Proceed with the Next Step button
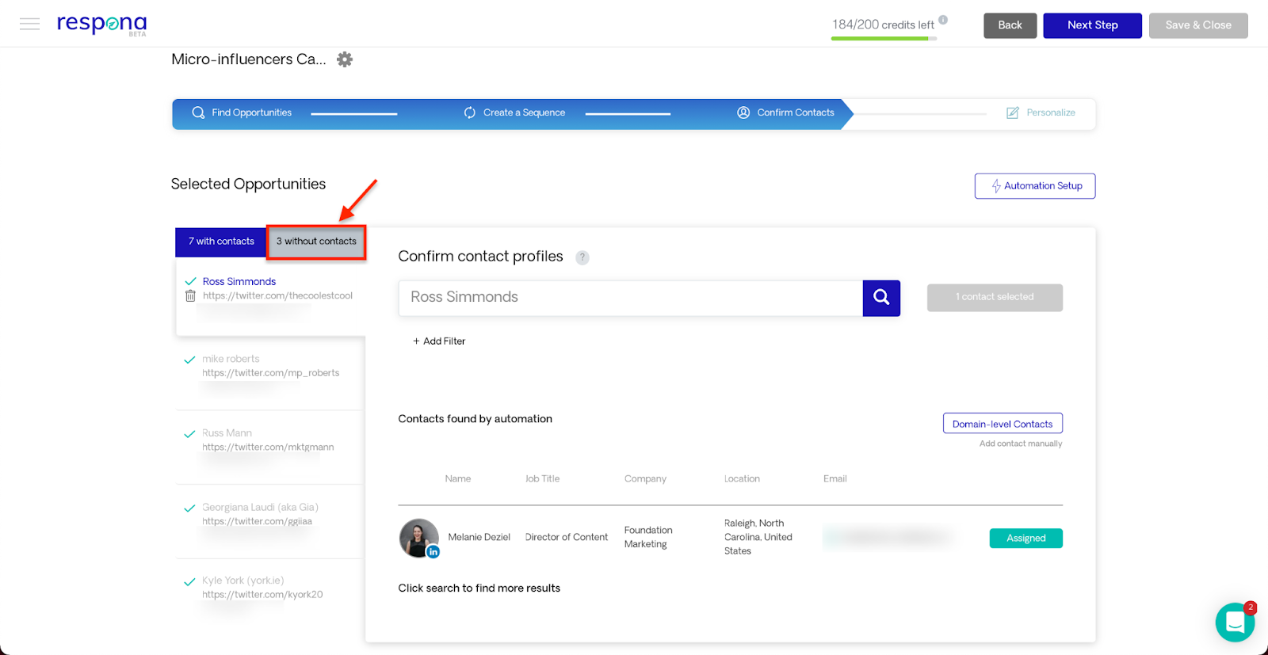 [1092, 25]
